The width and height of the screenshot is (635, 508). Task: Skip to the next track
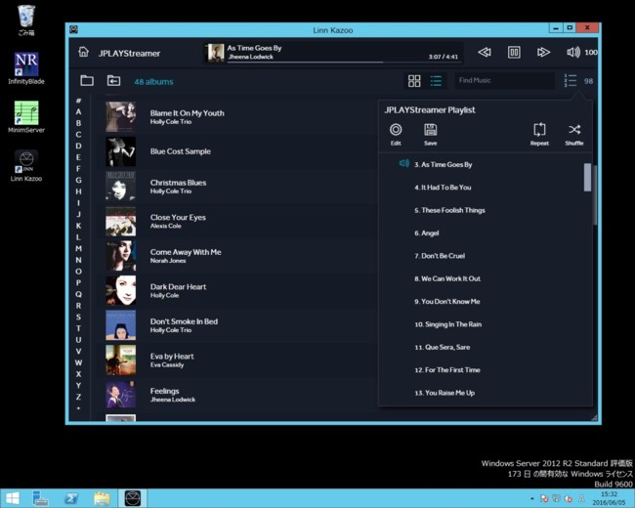(543, 52)
